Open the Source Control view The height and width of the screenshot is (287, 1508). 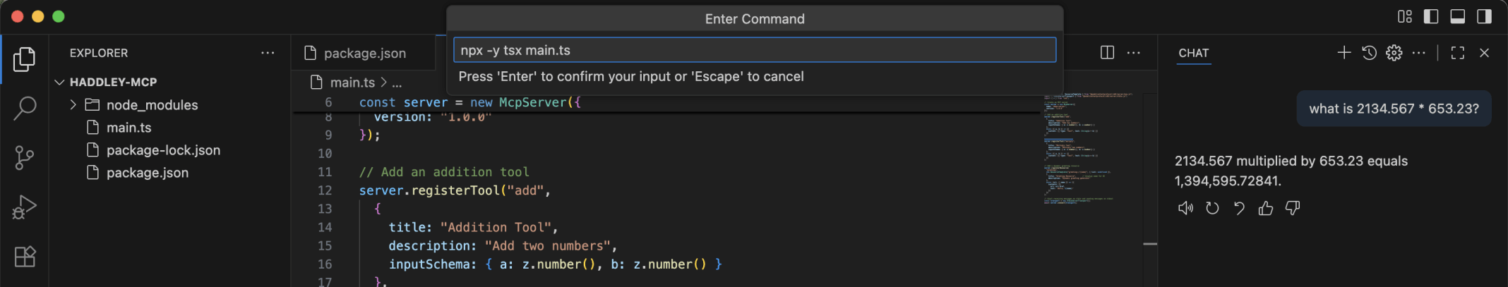(25, 157)
